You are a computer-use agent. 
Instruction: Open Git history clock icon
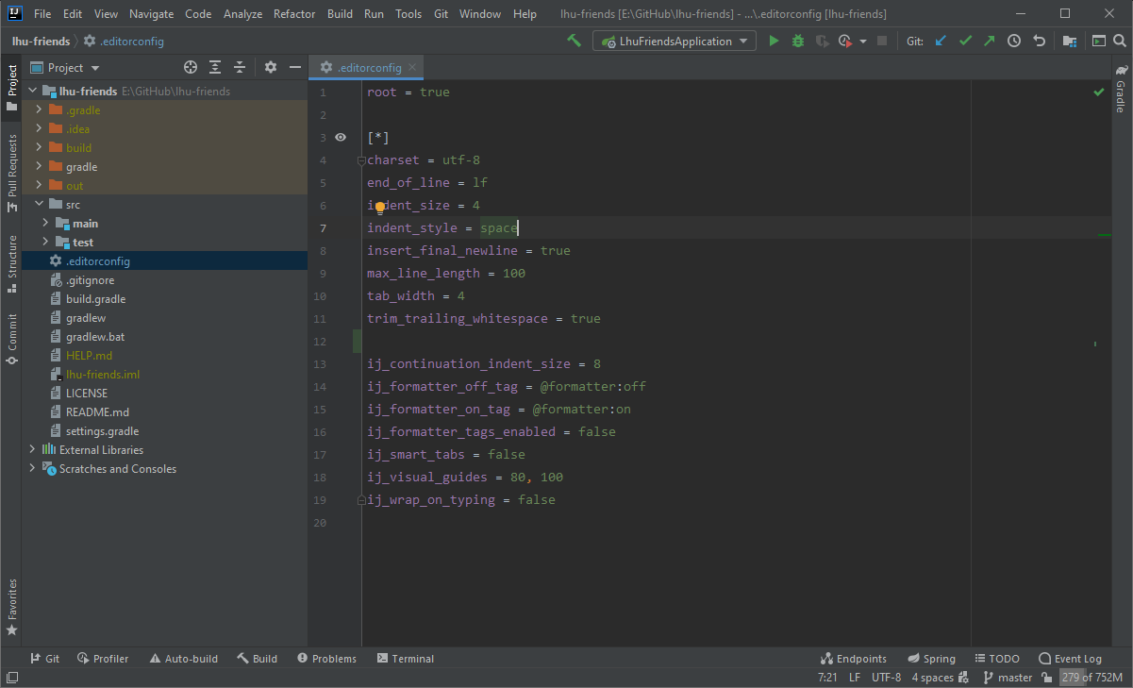point(1014,42)
